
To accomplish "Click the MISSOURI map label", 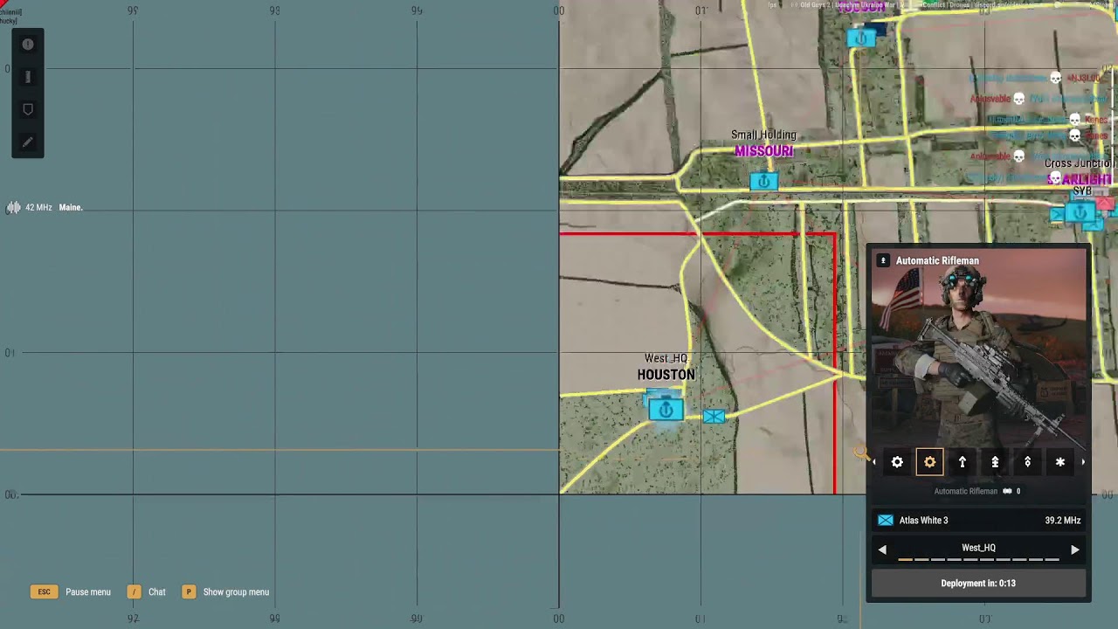I will (x=764, y=151).
